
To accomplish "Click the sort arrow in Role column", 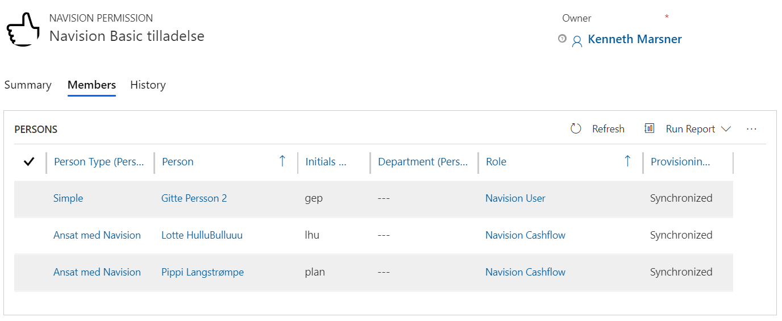I will click(x=627, y=161).
